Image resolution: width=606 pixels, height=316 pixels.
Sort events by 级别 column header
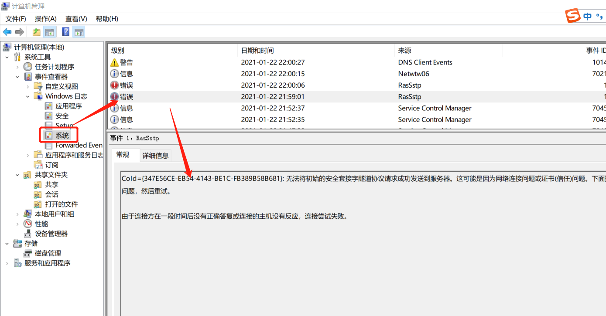[118, 51]
